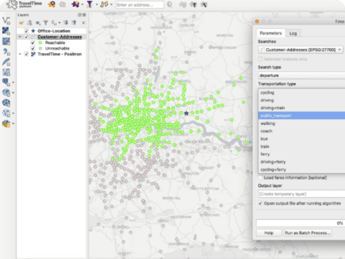
Task: Collapse the TravelTime - Positron layer group
Action: pos(20,54)
